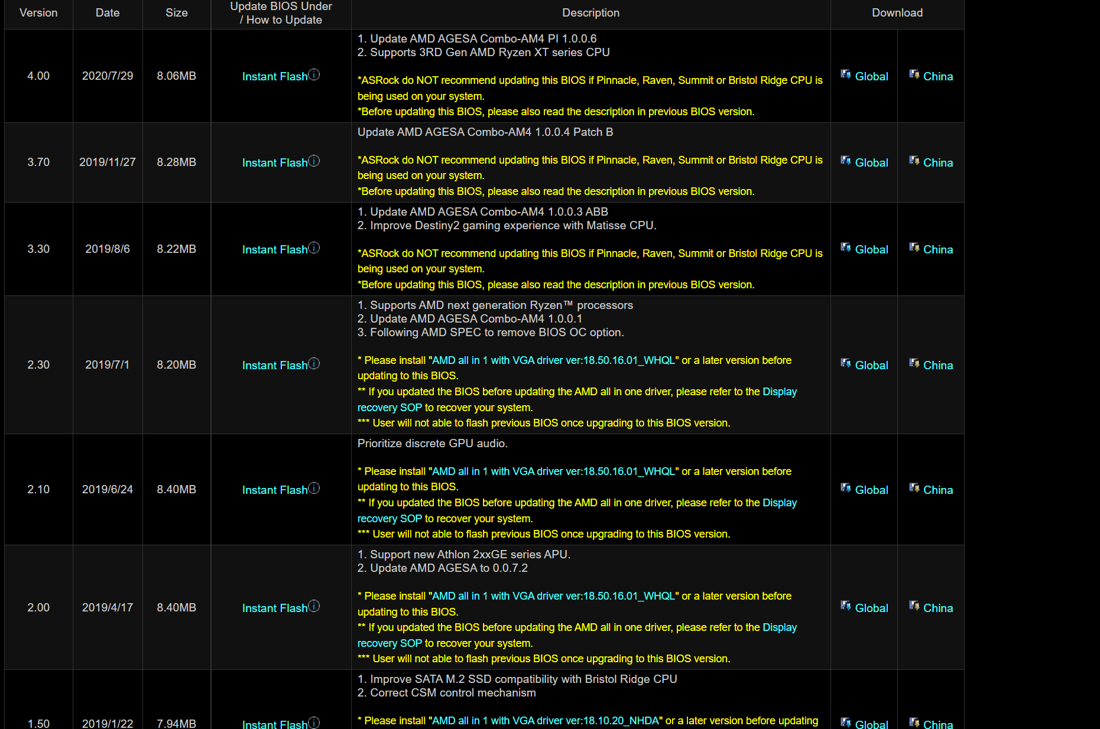Download version 3.70 China BIOS
The width and height of the screenshot is (1100, 729).
coord(938,162)
